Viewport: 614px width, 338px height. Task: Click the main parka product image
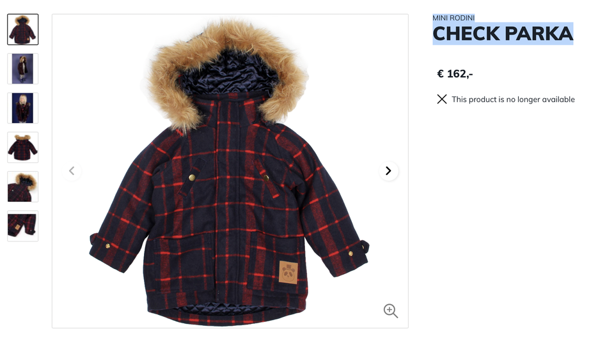[230, 171]
